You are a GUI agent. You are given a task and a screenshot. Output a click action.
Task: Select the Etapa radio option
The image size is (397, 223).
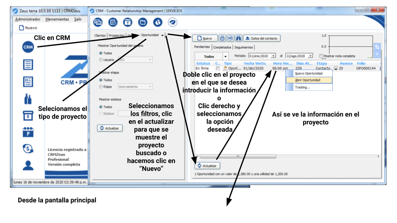tap(101, 87)
